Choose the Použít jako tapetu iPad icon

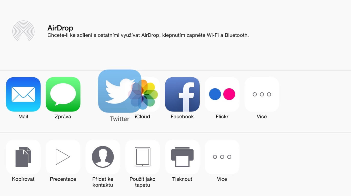[143, 157]
